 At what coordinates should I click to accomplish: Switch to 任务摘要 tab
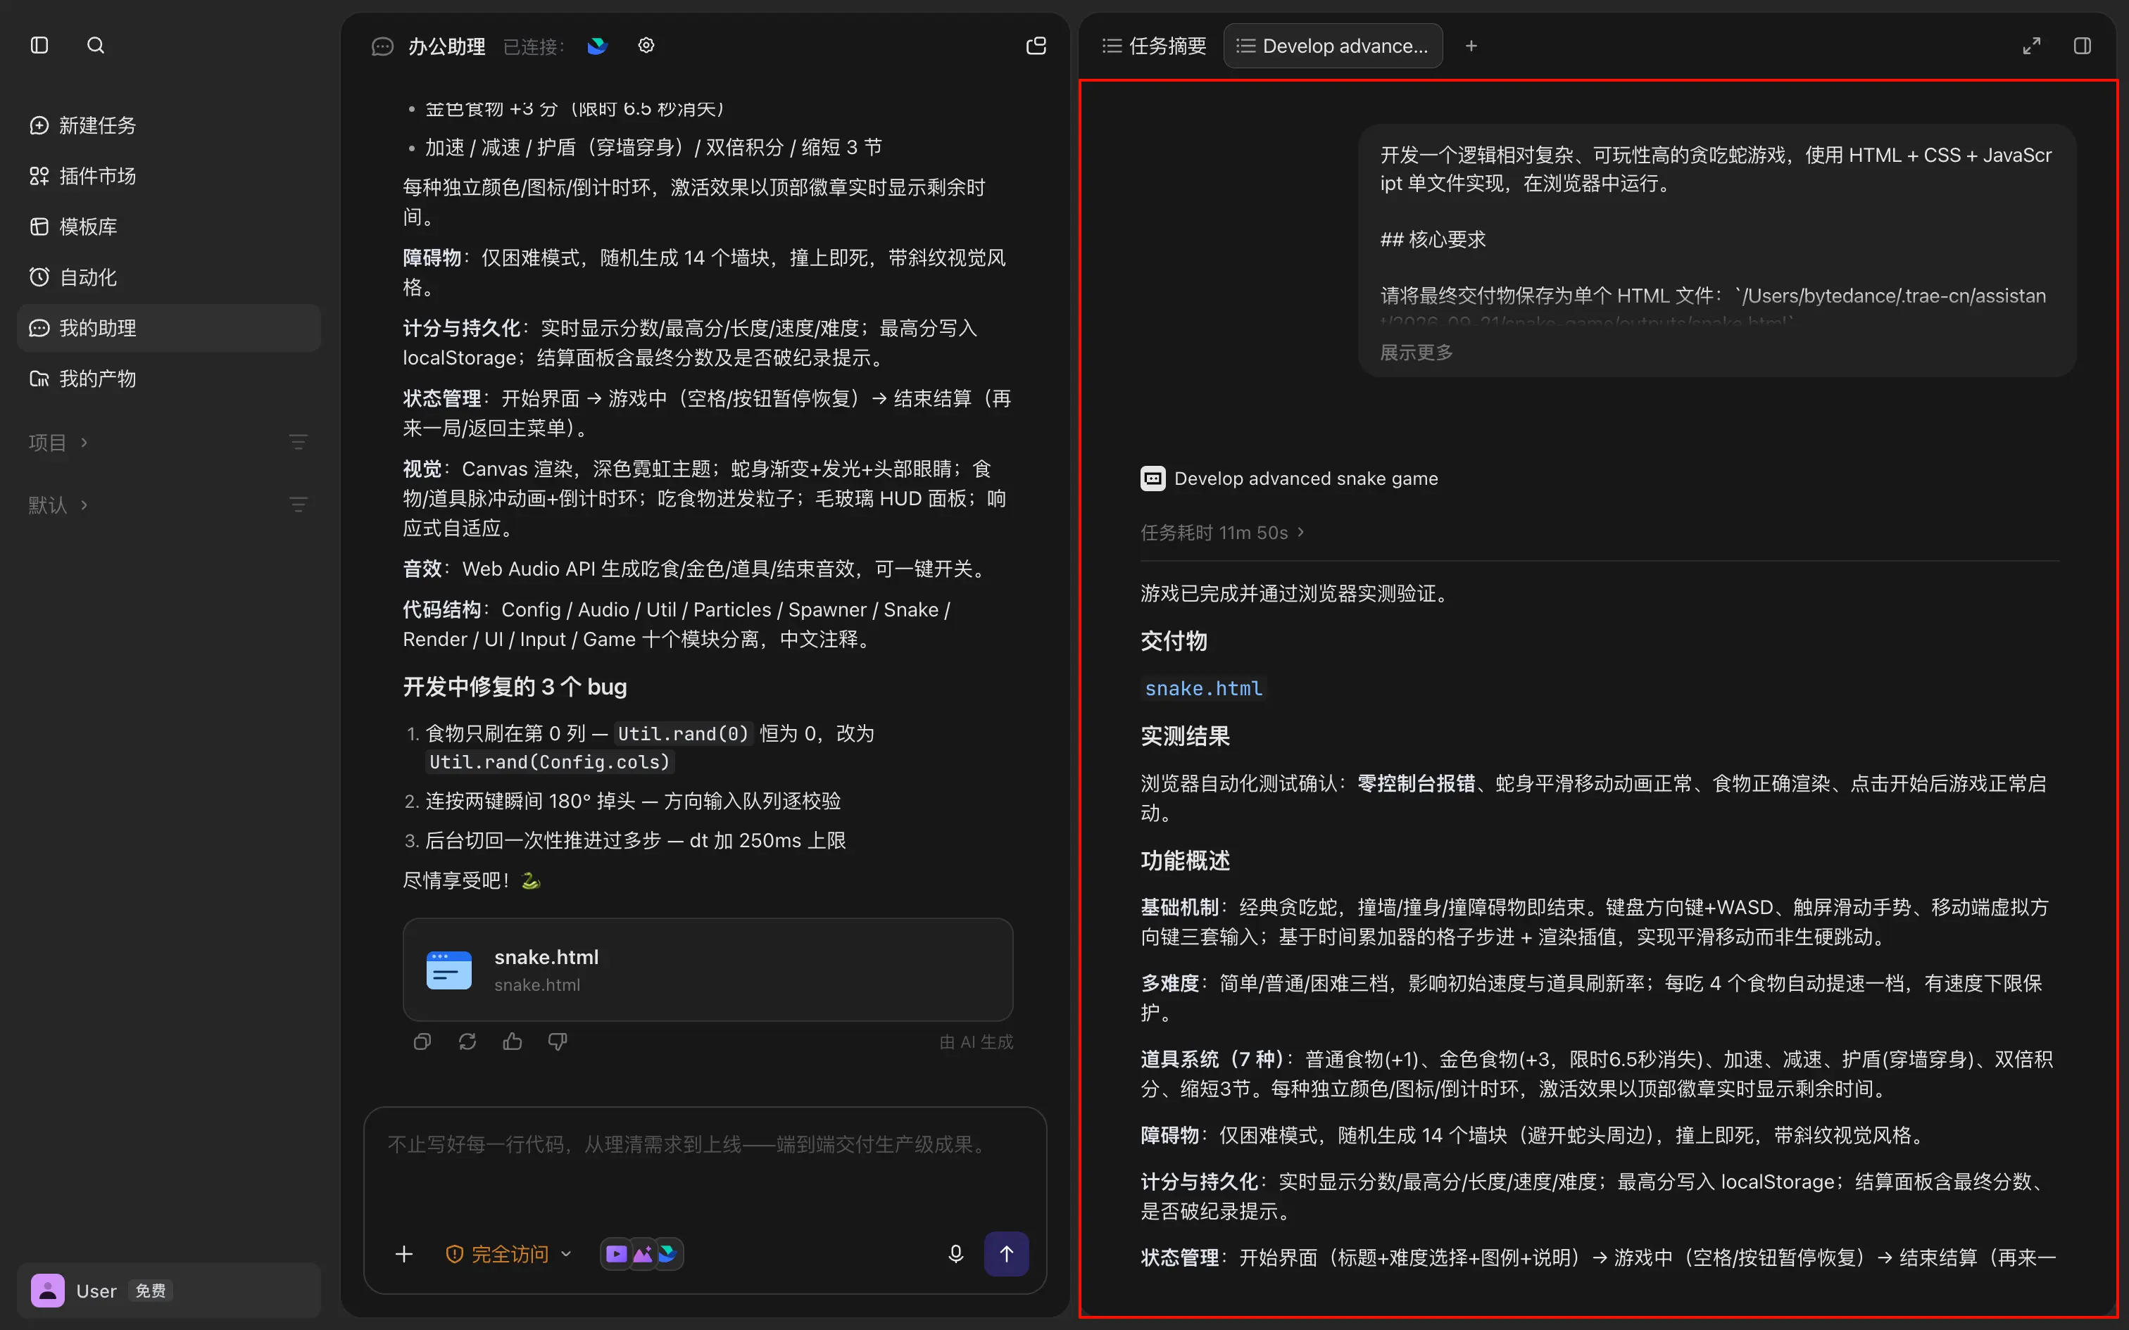tap(1154, 46)
